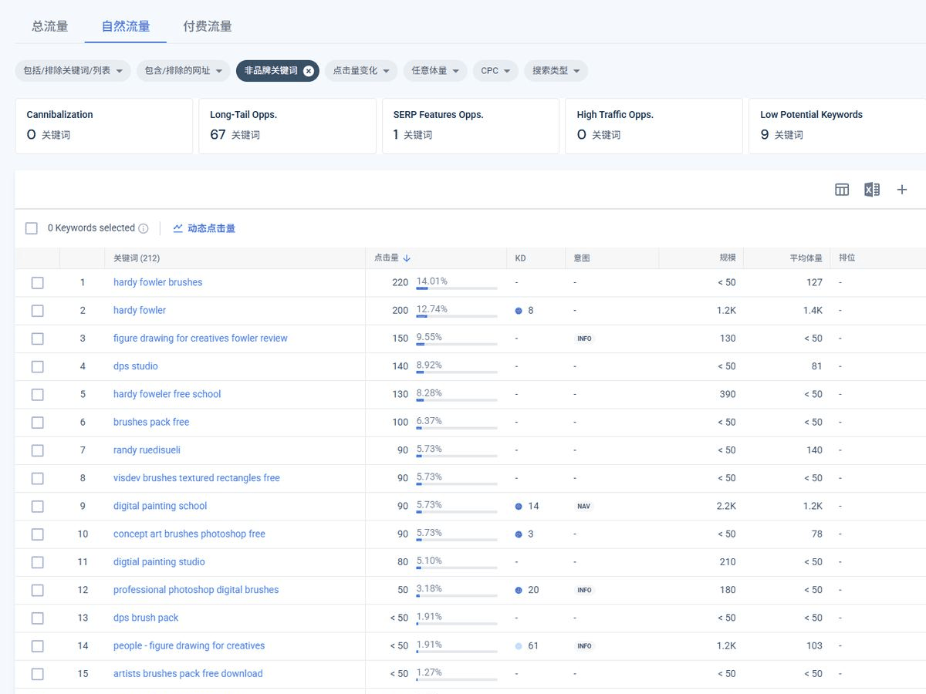Click the 9.55% traffic share bar

[457, 344]
